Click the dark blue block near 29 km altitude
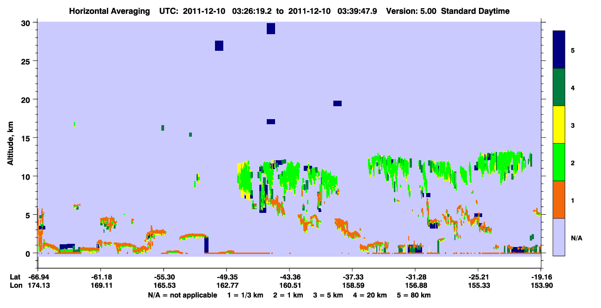Viewport: 601px width, 308px height. (x=271, y=28)
